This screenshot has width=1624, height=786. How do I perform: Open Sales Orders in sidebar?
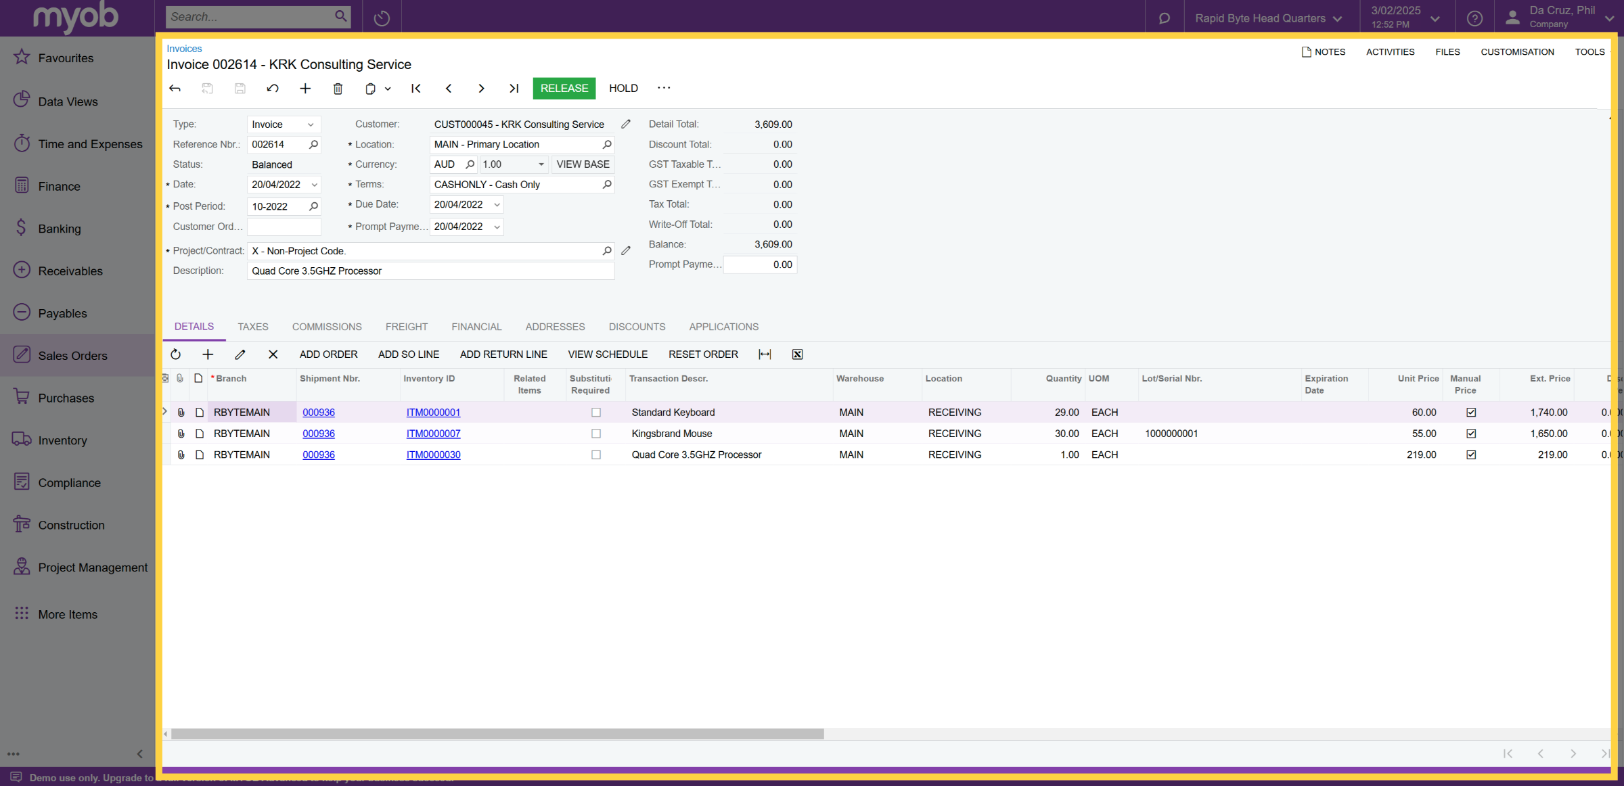pyautogui.click(x=78, y=355)
